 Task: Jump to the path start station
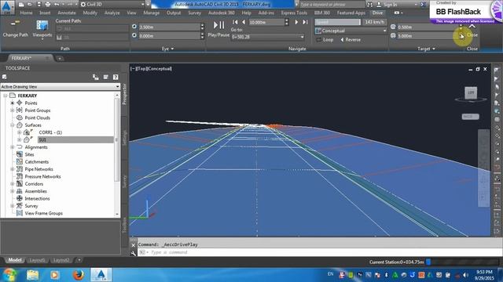(x=235, y=22)
